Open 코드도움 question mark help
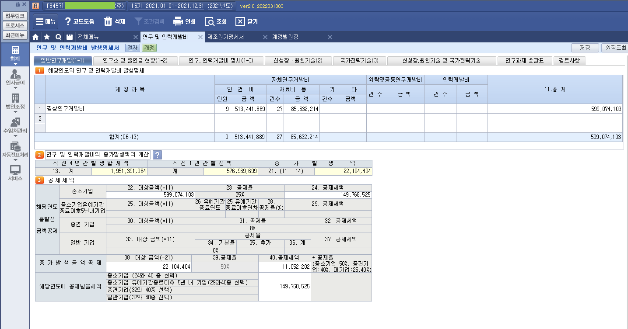Image resolution: width=628 pixels, height=329 pixels. 68,21
